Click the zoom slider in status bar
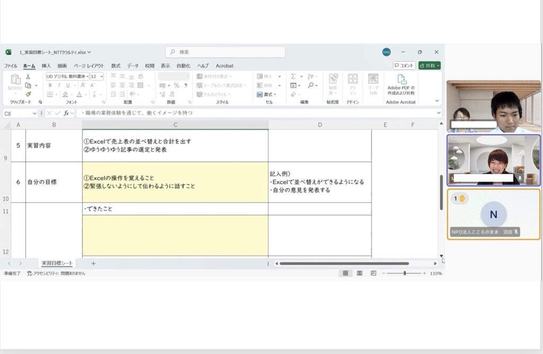The image size is (543, 354). tap(405, 273)
